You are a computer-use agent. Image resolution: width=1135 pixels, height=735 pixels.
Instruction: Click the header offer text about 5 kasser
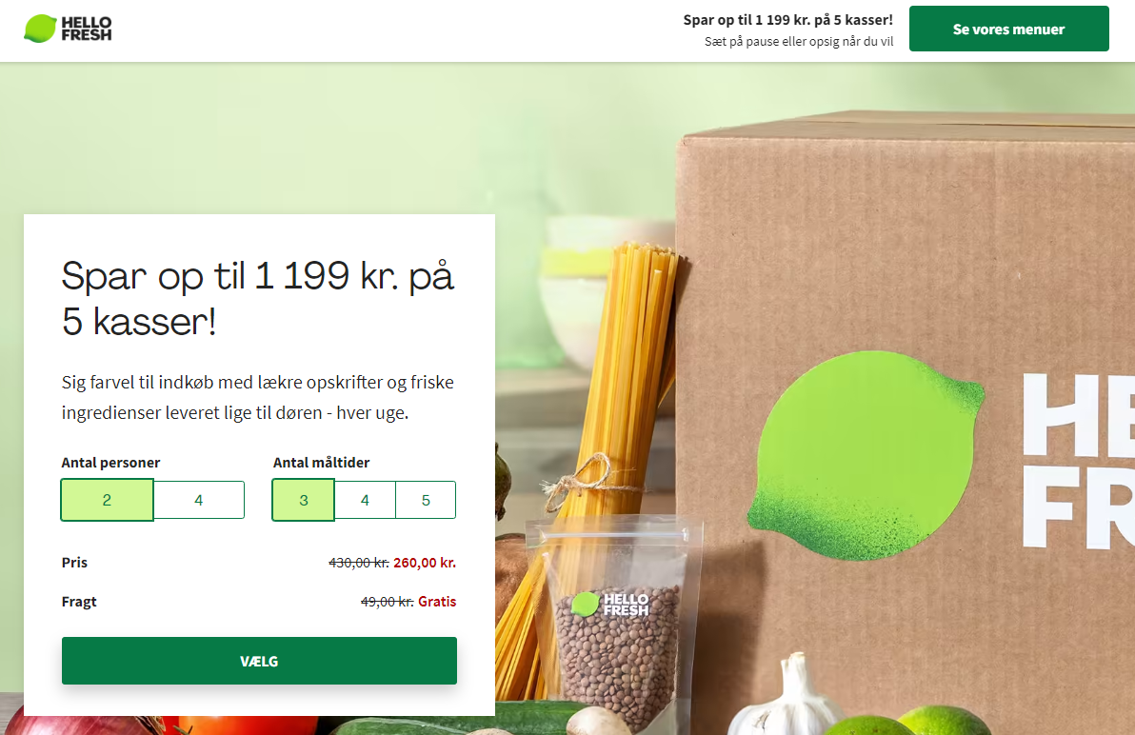[787, 20]
